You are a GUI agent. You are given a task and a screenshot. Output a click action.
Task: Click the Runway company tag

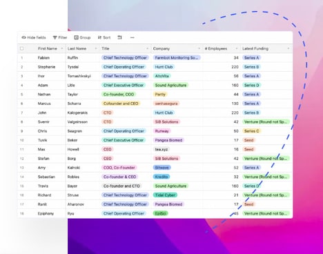[161, 131]
